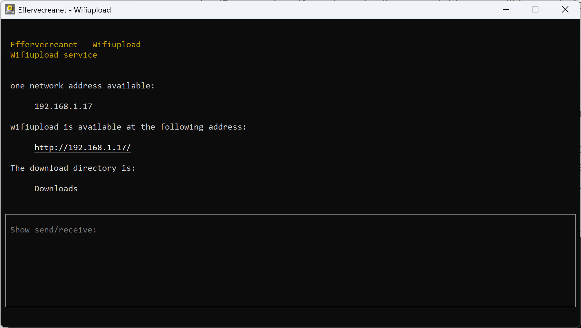
Task: Click the 192.168.1.17 network address text
Action: pyautogui.click(x=63, y=106)
